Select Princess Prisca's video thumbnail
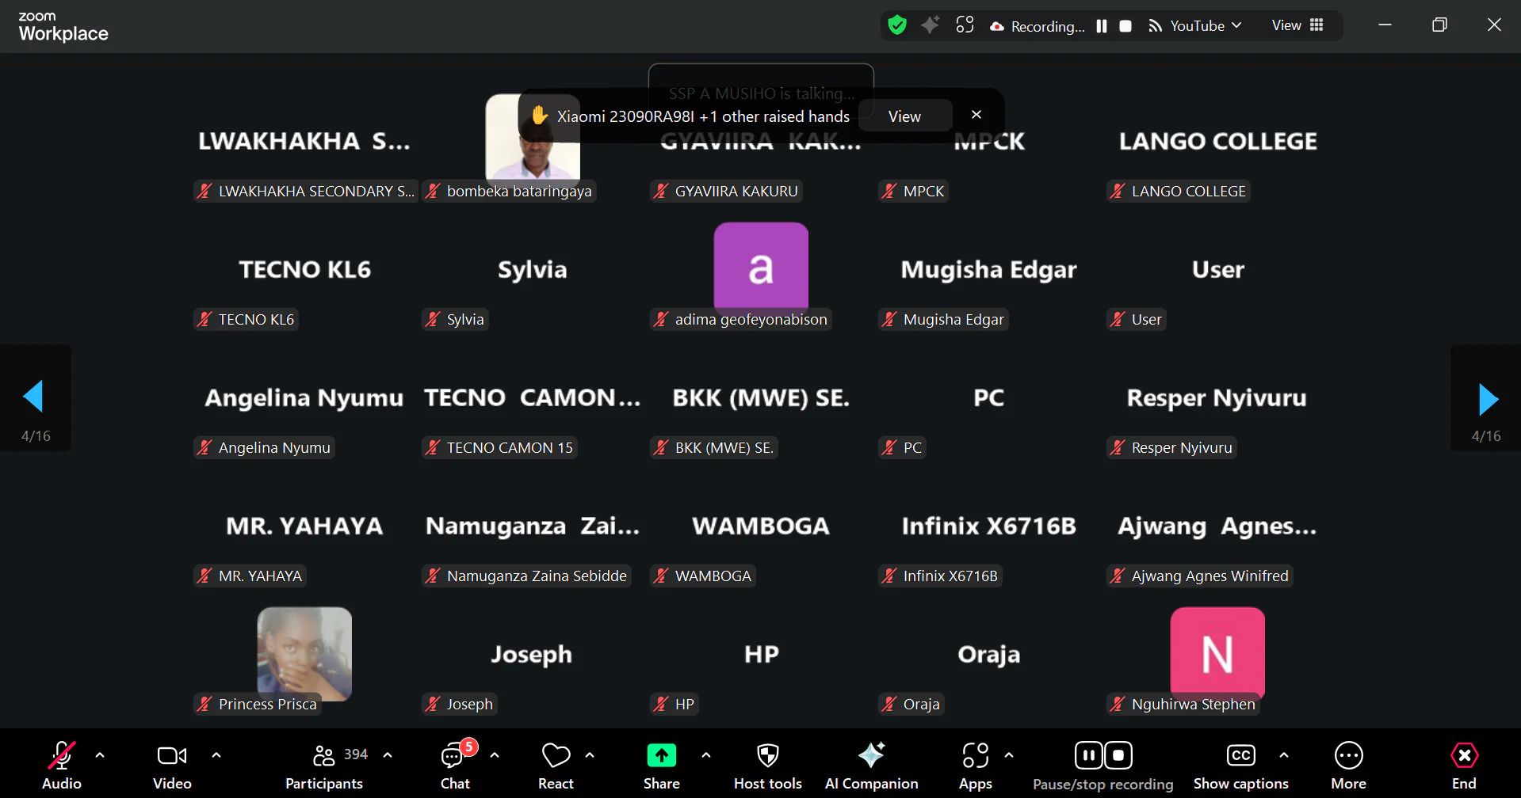This screenshot has height=798, width=1521. pos(304,653)
